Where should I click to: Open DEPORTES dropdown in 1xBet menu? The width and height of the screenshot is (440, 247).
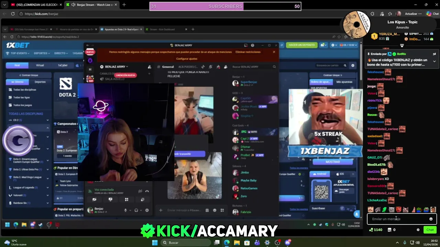[42, 54]
